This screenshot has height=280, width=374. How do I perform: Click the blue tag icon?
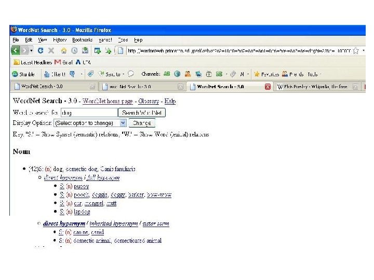coord(90,74)
